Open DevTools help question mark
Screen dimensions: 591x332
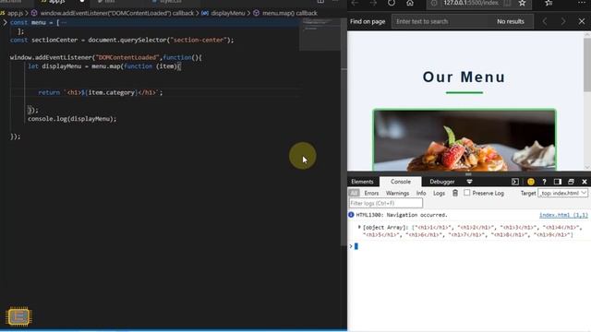coord(544,182)
